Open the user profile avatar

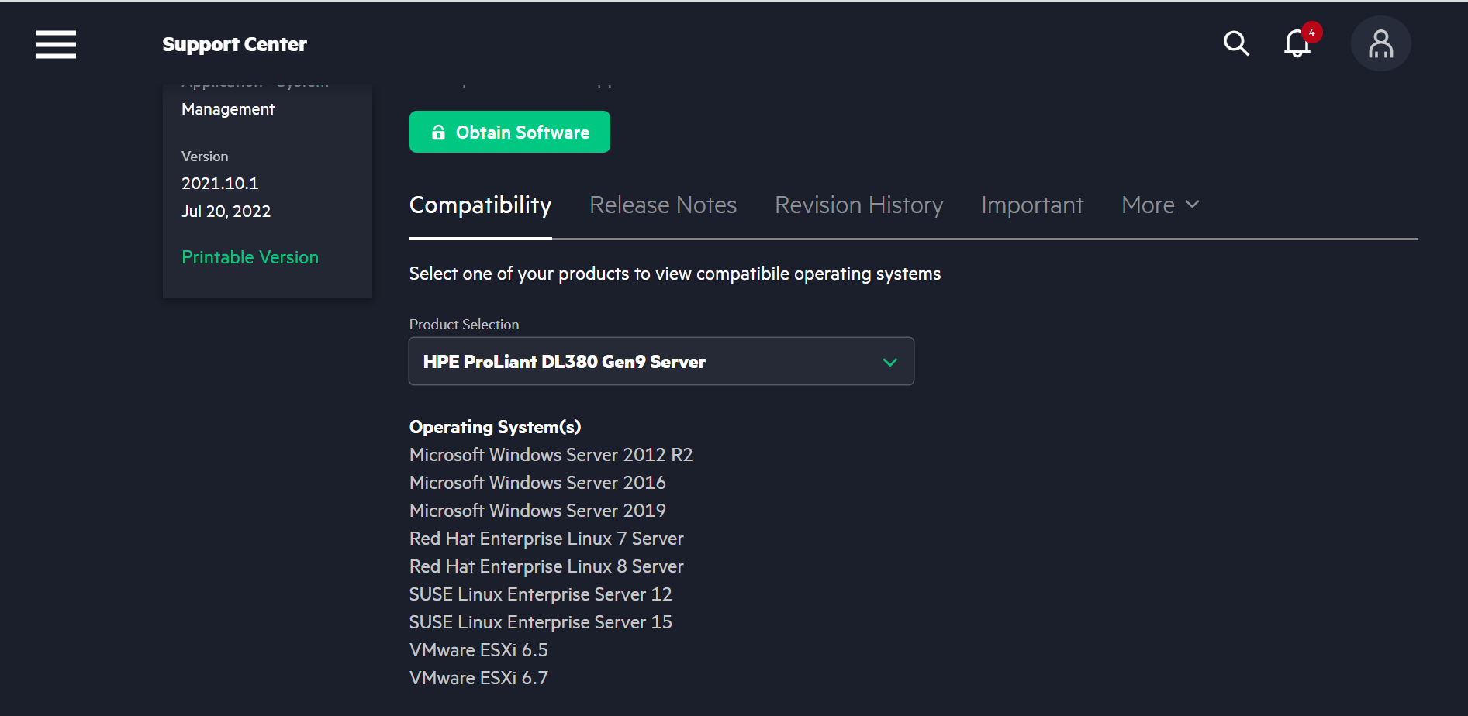tap(1380, 43)
